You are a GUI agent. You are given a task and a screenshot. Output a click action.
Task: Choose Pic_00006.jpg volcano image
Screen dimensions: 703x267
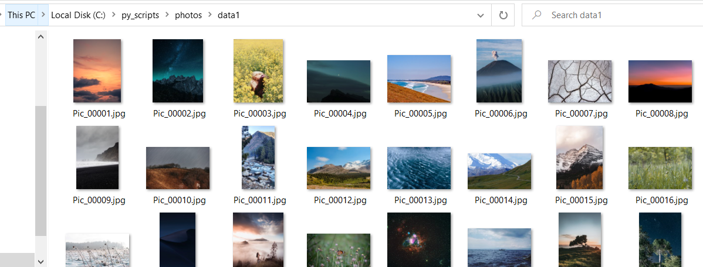(499, 71)
